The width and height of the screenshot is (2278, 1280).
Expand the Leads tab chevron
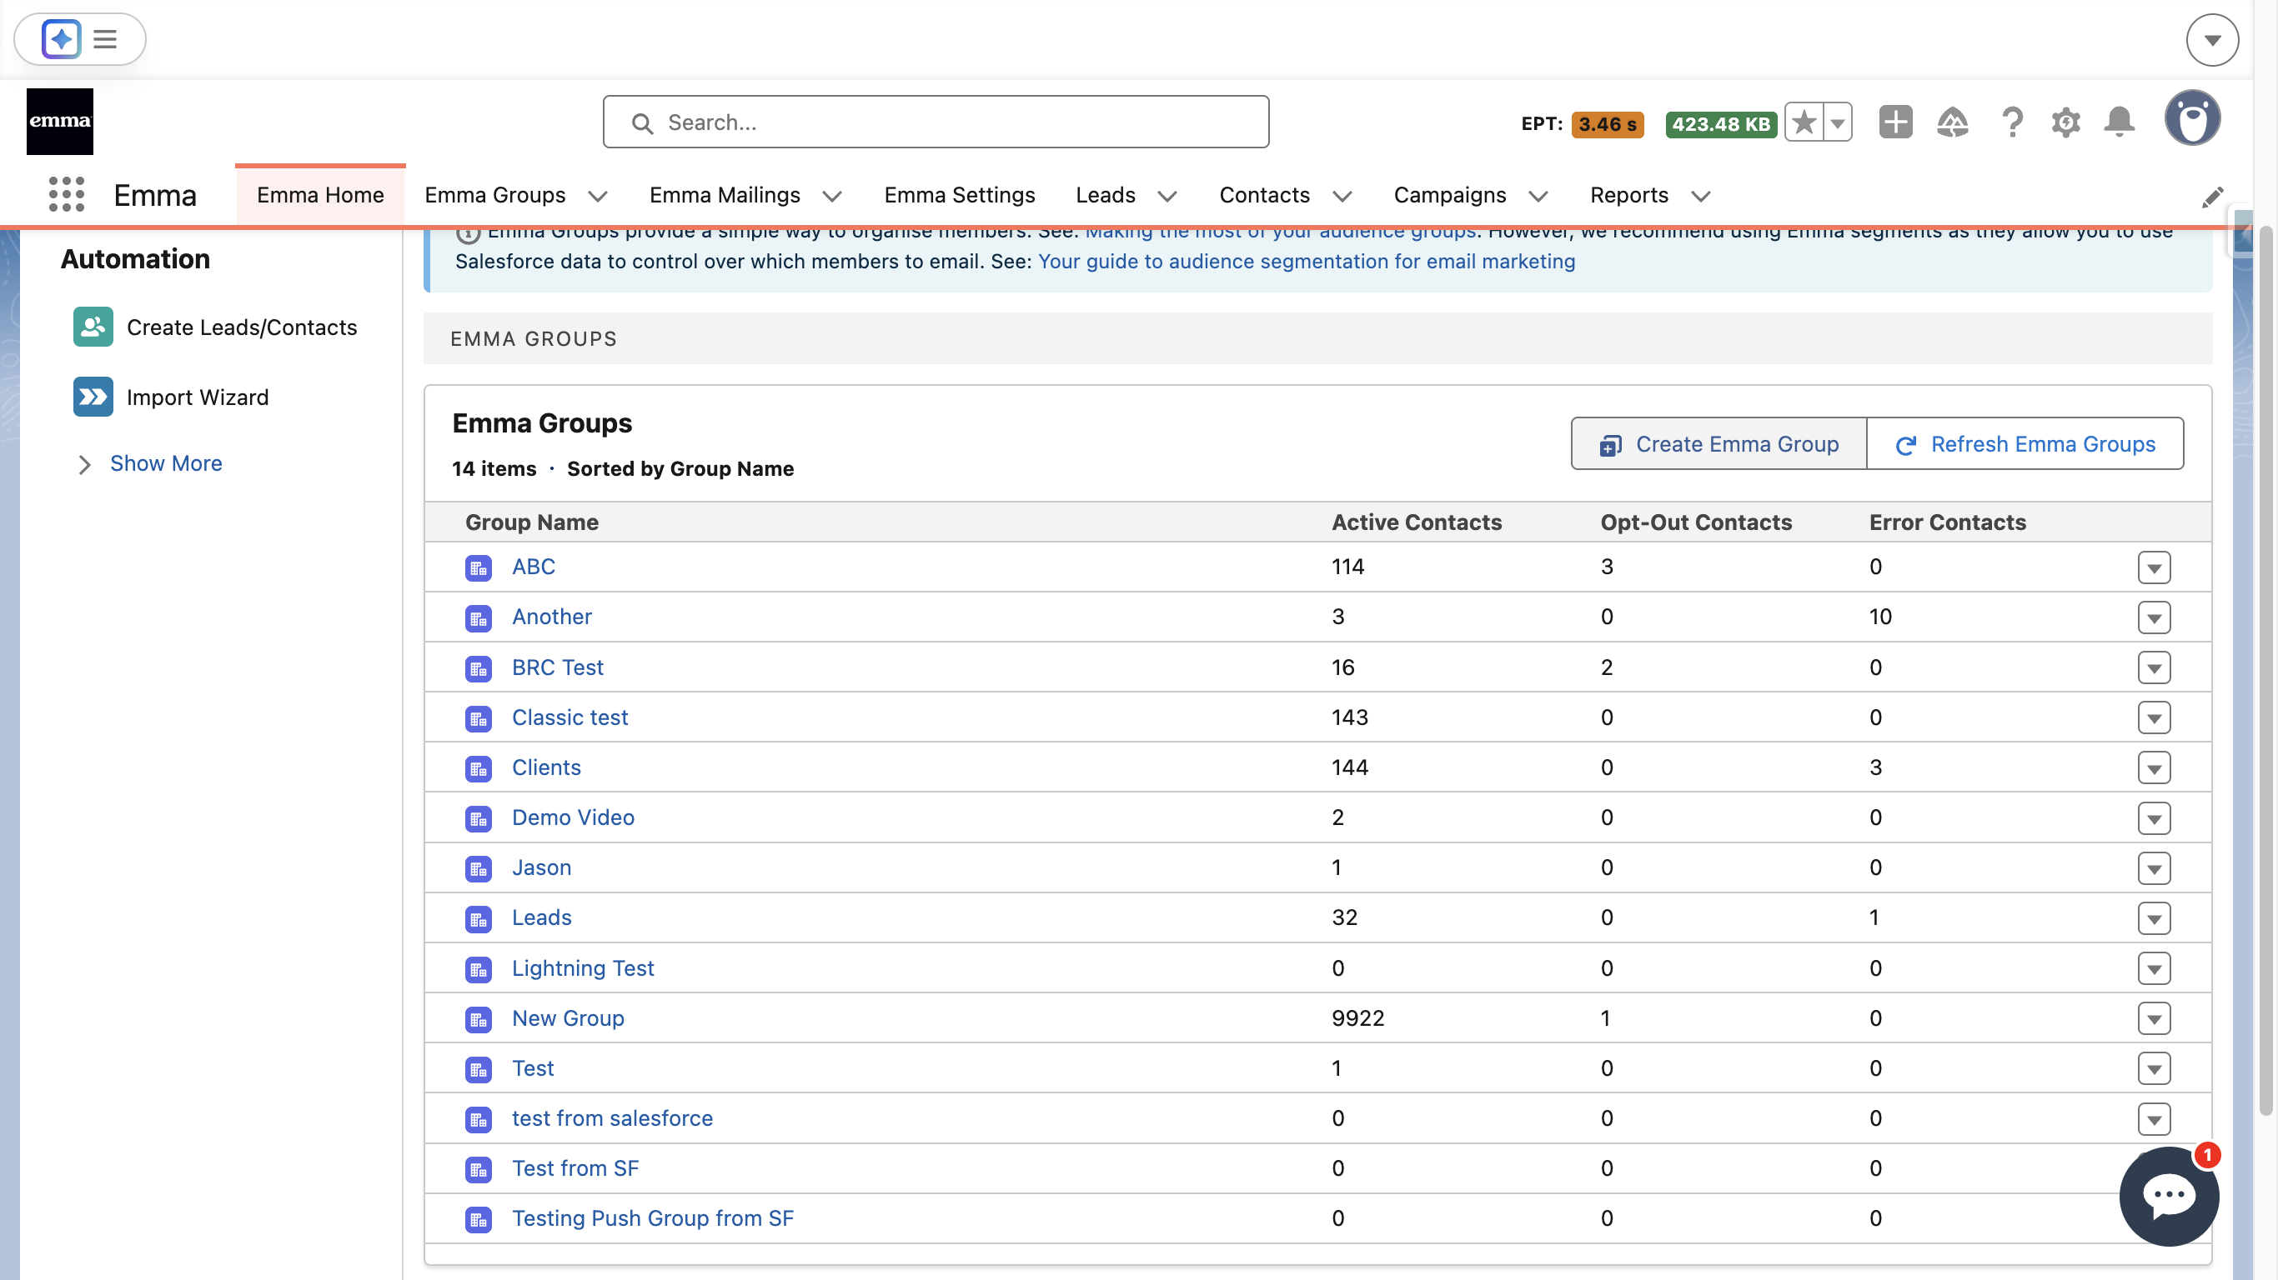tap(1167, 196)
